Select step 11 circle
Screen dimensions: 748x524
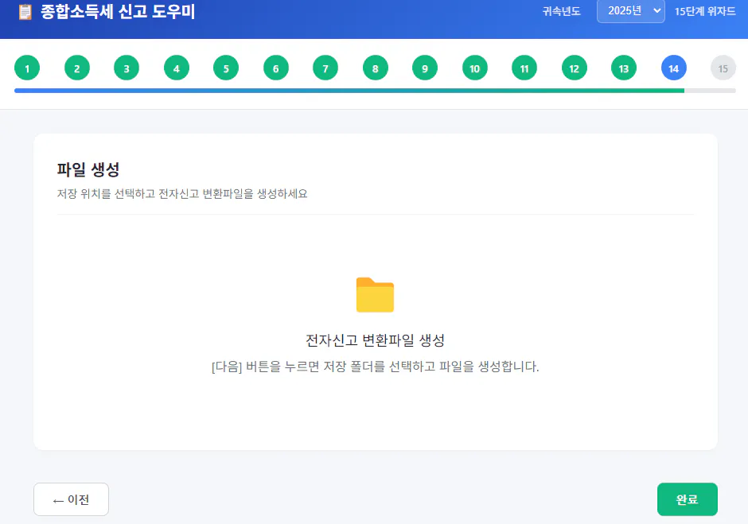[524, 68]
